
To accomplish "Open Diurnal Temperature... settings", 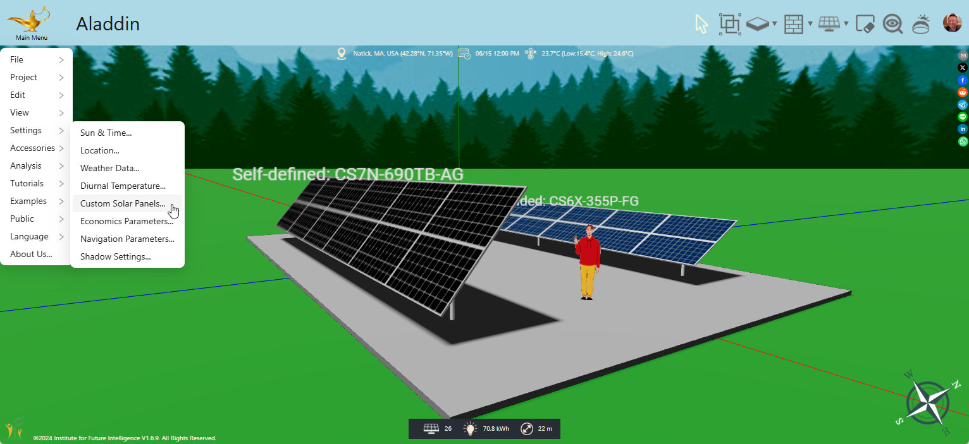I will tap(127, 186).
